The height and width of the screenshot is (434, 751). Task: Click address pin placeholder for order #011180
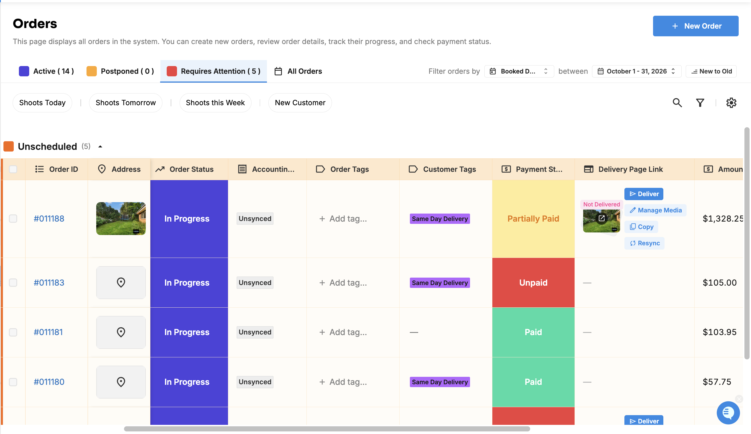coord(121,382)
